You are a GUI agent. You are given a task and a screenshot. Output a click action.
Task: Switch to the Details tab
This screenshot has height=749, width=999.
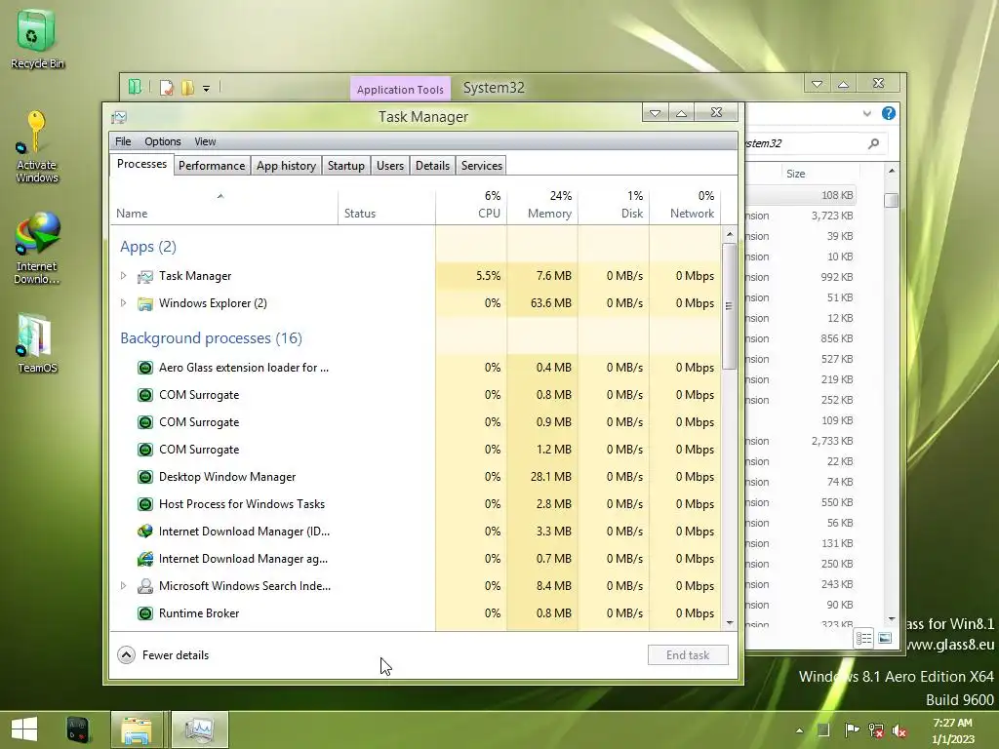(432, 166)
